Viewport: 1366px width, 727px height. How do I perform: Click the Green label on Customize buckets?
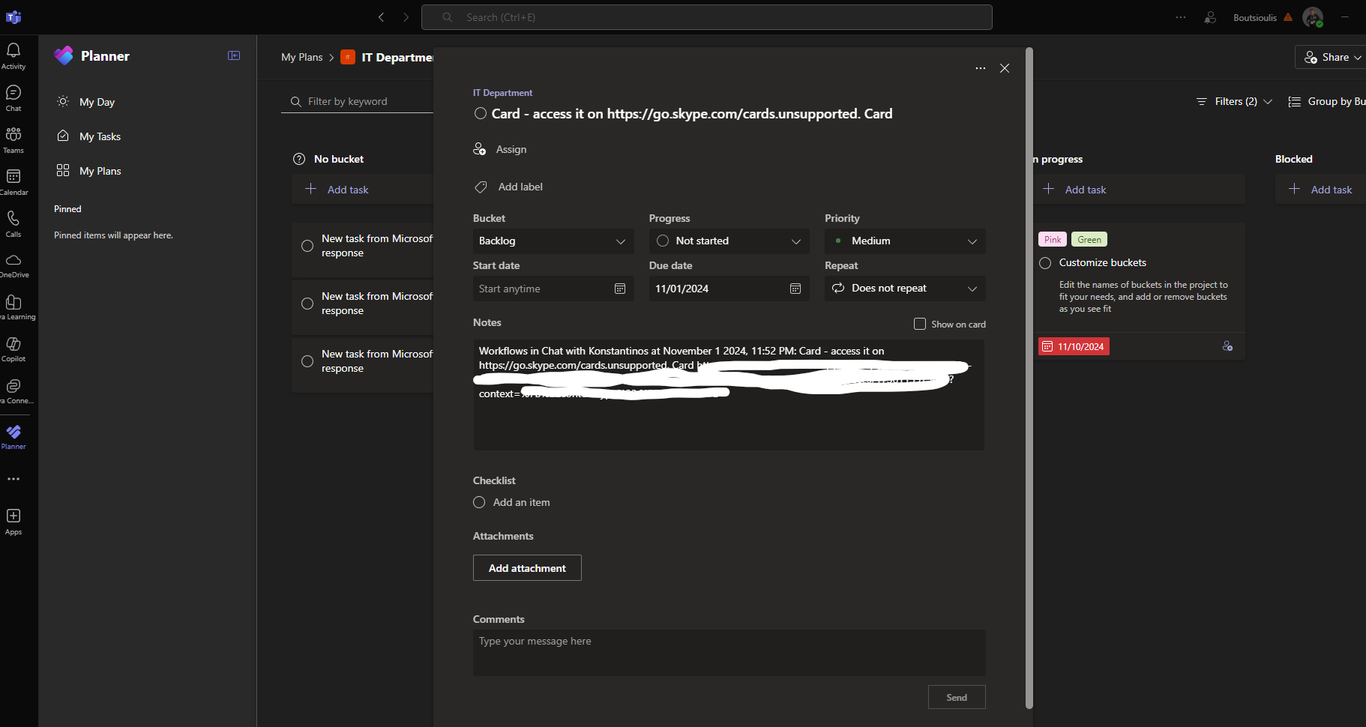click(1089, 240)
